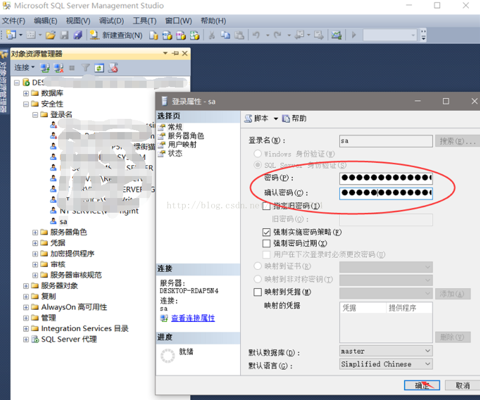
Task: Pin the Object Explorer panel with pushpin
Action: [175, 53]
